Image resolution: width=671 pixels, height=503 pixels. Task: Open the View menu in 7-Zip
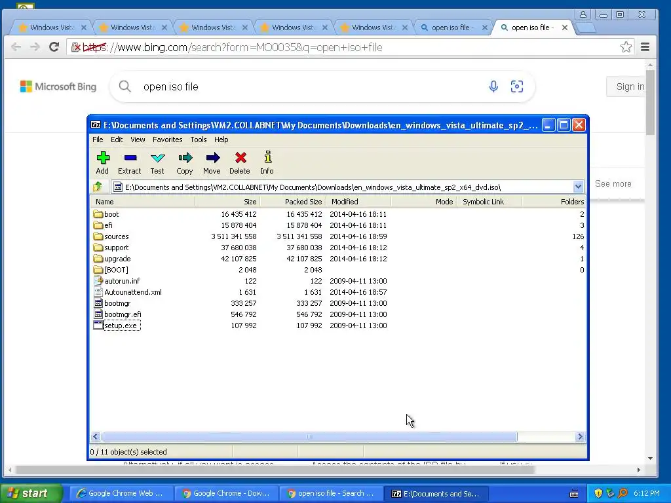[138, 140]
